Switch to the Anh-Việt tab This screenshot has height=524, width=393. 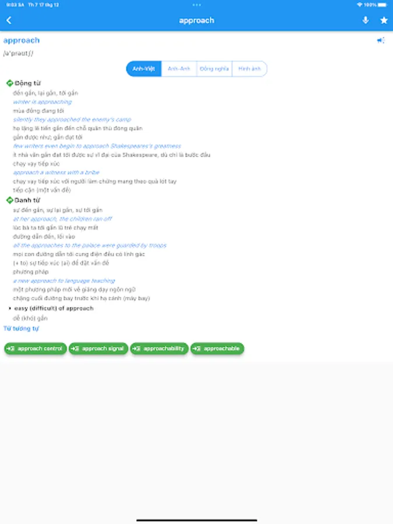tap(144, 69)
